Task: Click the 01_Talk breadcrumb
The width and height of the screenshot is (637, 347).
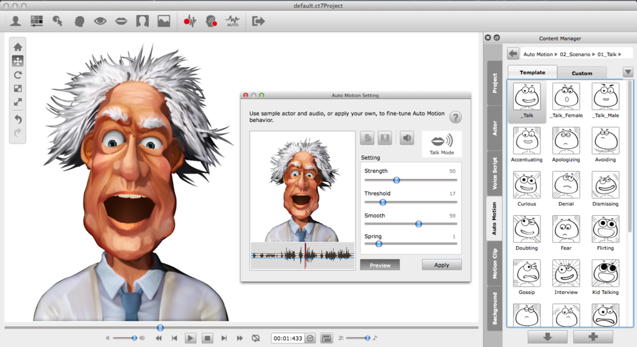Action: coord(606,54)
